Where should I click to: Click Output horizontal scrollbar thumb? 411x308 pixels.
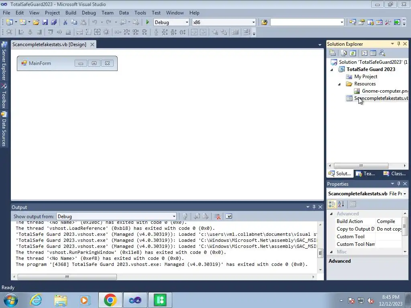point(67,277)
